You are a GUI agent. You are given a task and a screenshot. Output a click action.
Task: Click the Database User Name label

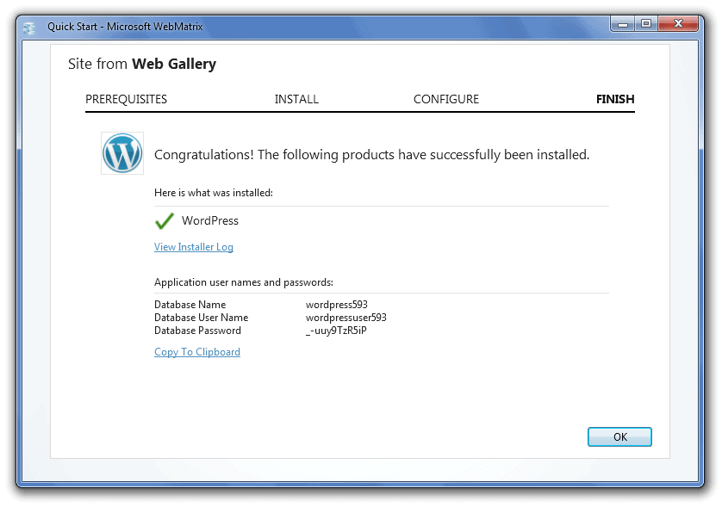coord(201,318)
